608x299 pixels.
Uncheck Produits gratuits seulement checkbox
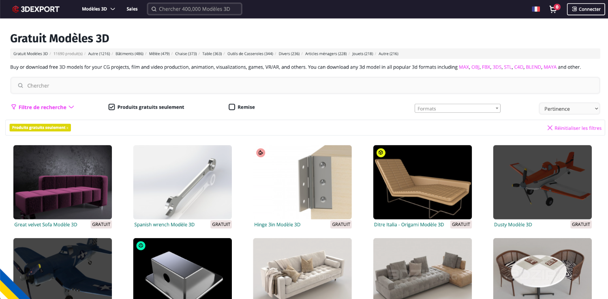click(111, 107)
